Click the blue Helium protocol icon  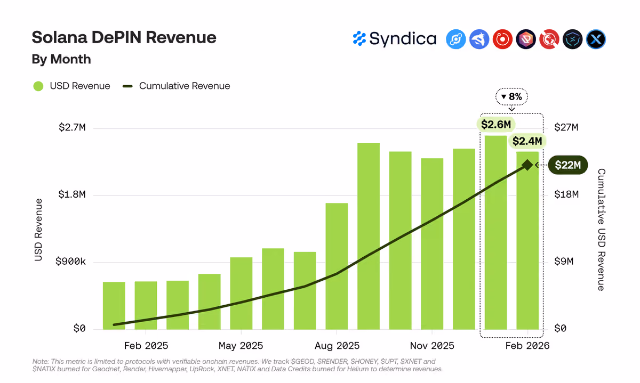456,39
